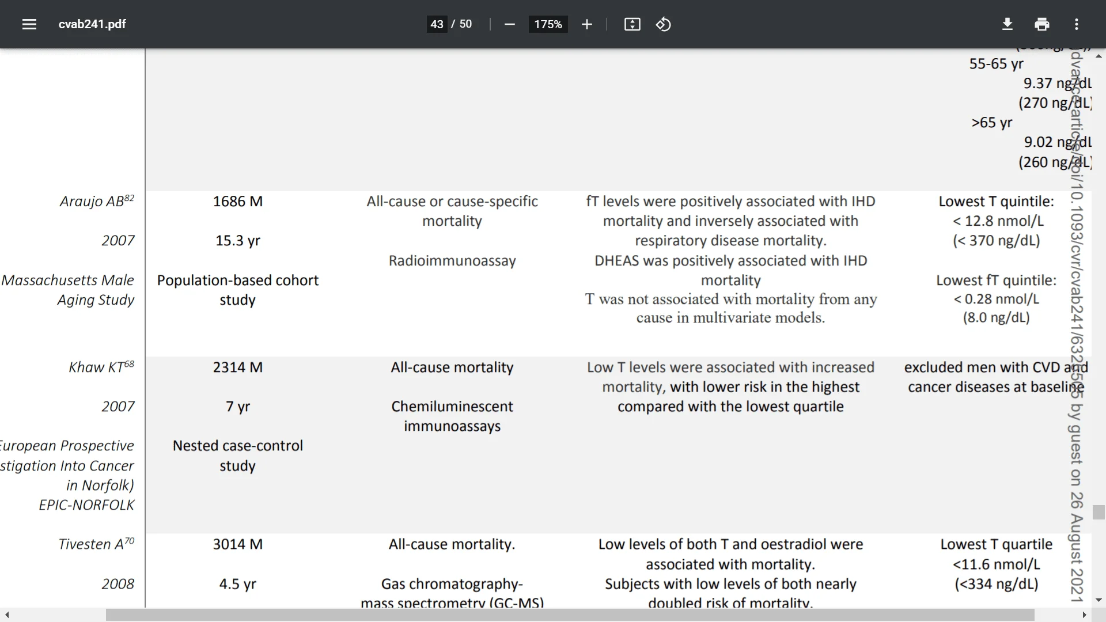
Task: Click the value < 0.28 nmol/L
Action: click(x=997, y=299)
